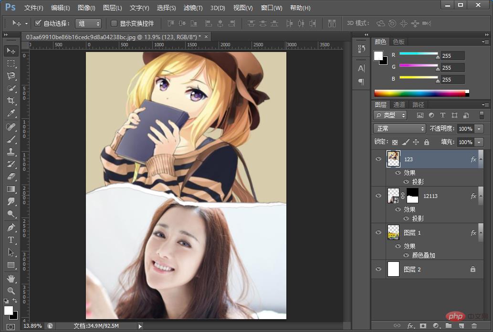Viewport: 493px width, 332px height.
Task: Toggle the Auto-Select checkbox
Action: 38,23
